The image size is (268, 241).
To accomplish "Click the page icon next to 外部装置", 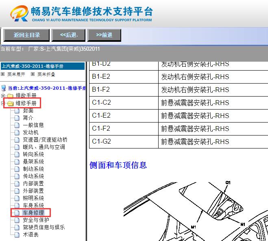I will (17, 191).
